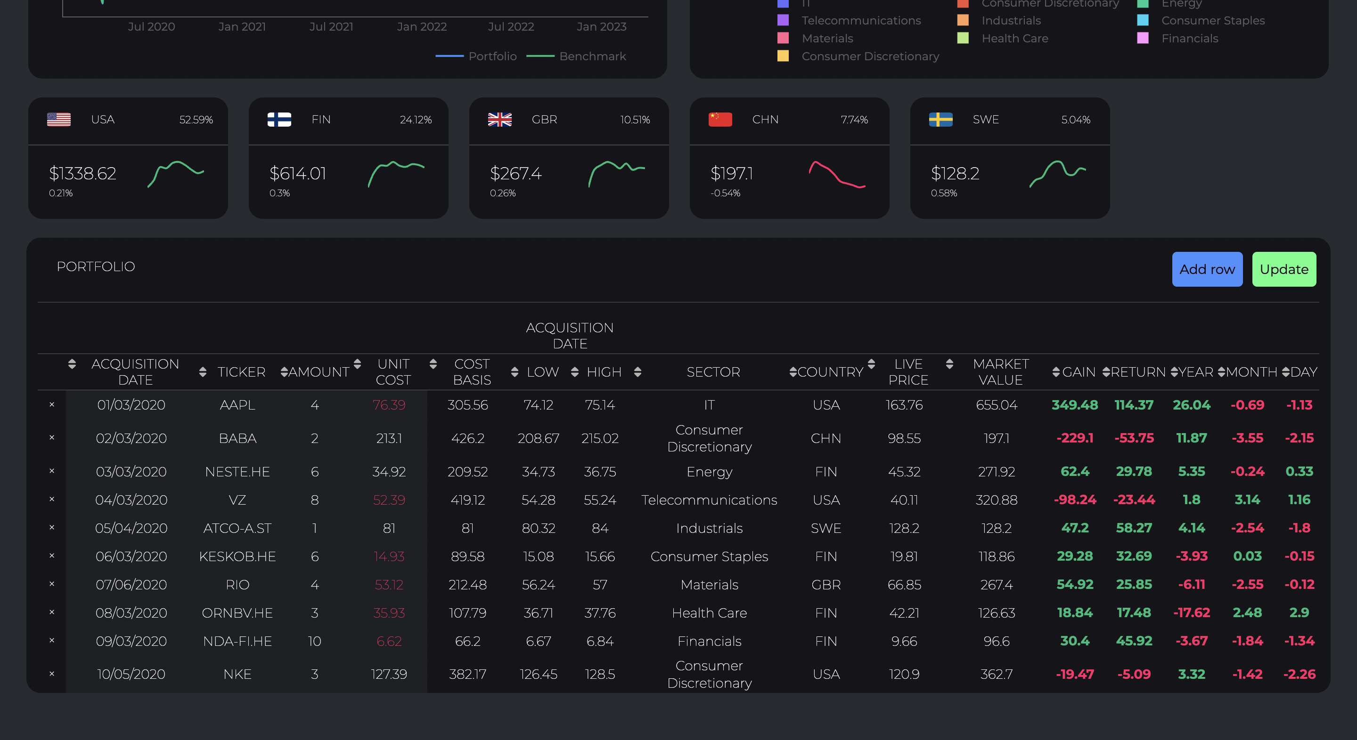The image size is (1357, 740).
Task: Click the VZ gain value -98.24
Action: point(1075,499)
